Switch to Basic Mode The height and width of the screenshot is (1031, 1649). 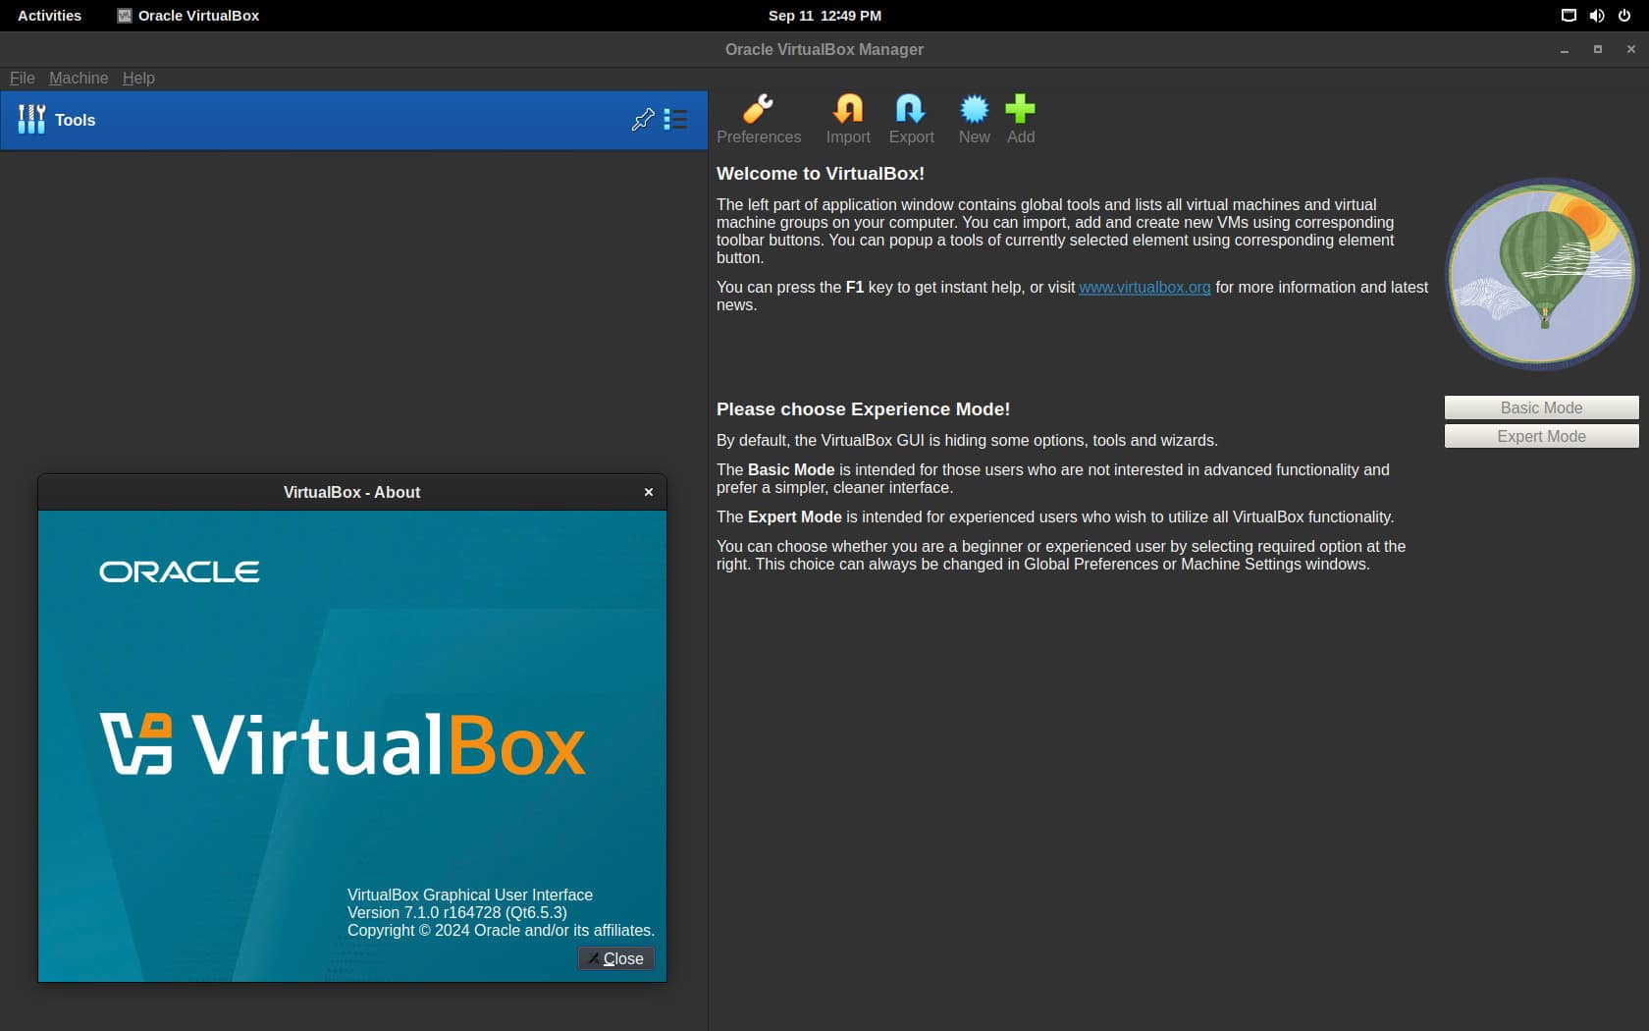[1540, 407]
